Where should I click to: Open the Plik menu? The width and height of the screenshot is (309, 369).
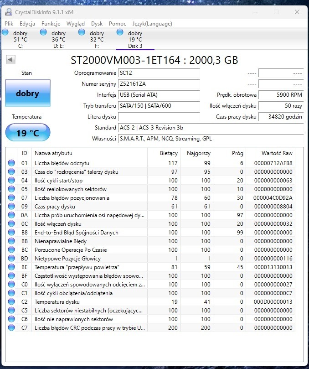(x=9, y=24)
